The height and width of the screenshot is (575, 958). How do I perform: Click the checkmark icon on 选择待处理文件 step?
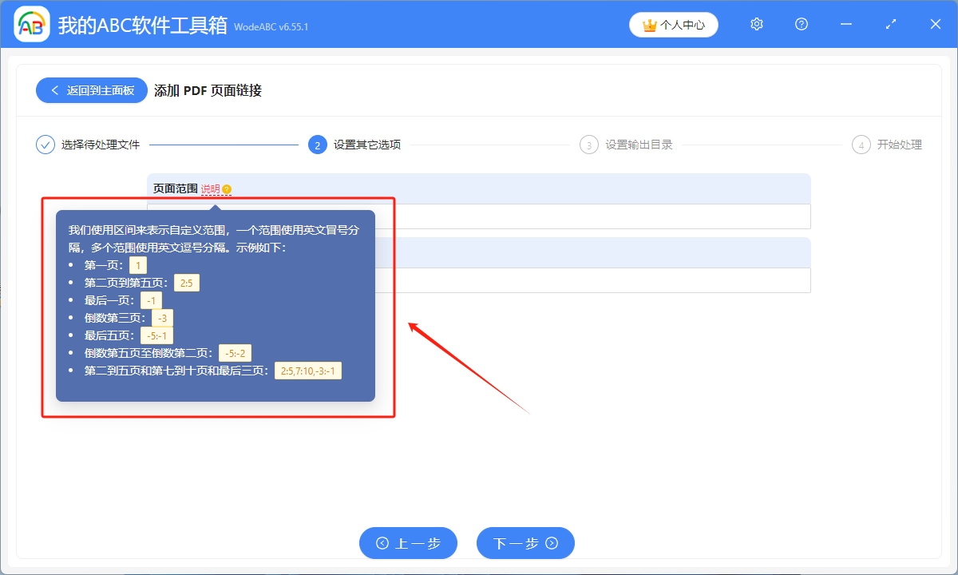point(45,145)
